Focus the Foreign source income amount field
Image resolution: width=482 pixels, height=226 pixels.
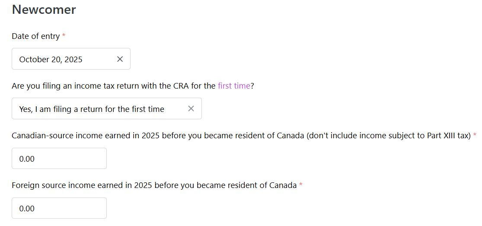tap(59, 208)
